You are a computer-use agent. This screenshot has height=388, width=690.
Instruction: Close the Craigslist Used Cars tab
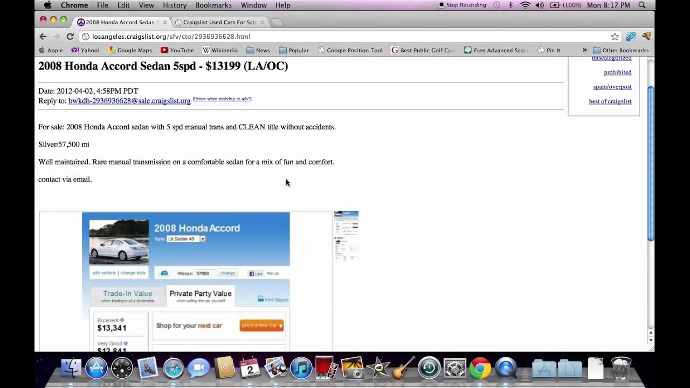tap(262, 22)
